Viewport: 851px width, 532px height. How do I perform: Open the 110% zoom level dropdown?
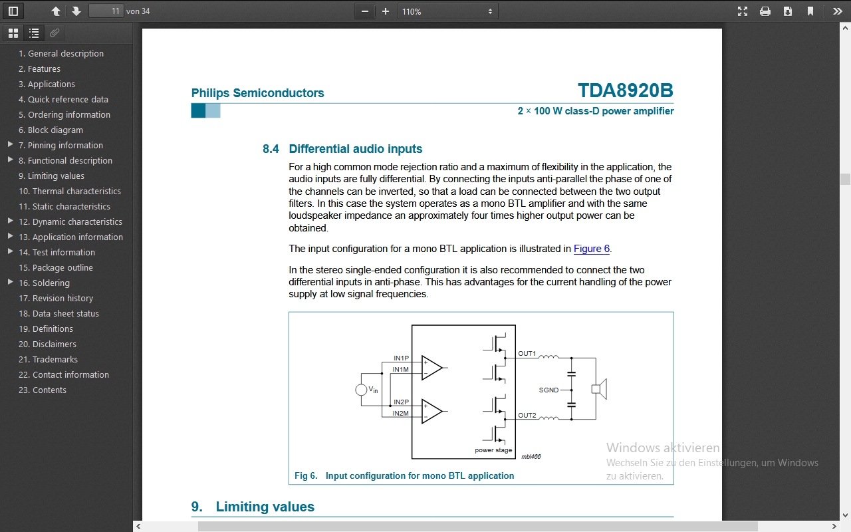point(447,11)
